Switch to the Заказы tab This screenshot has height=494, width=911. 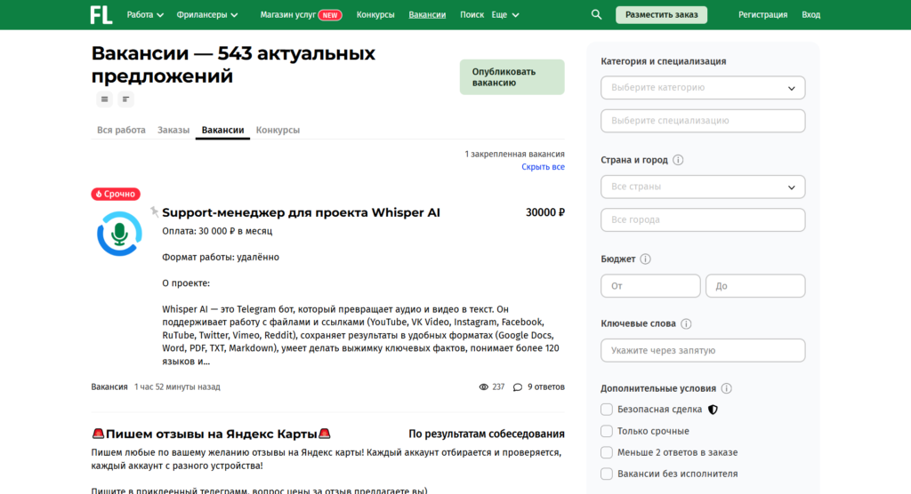coord(173,130)
